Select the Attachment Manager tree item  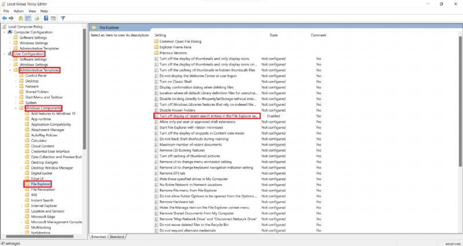pos(47,130)
